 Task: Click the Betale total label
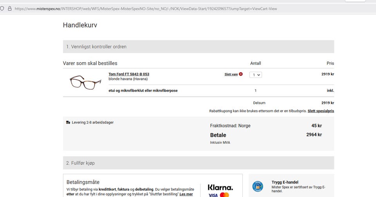218,135
